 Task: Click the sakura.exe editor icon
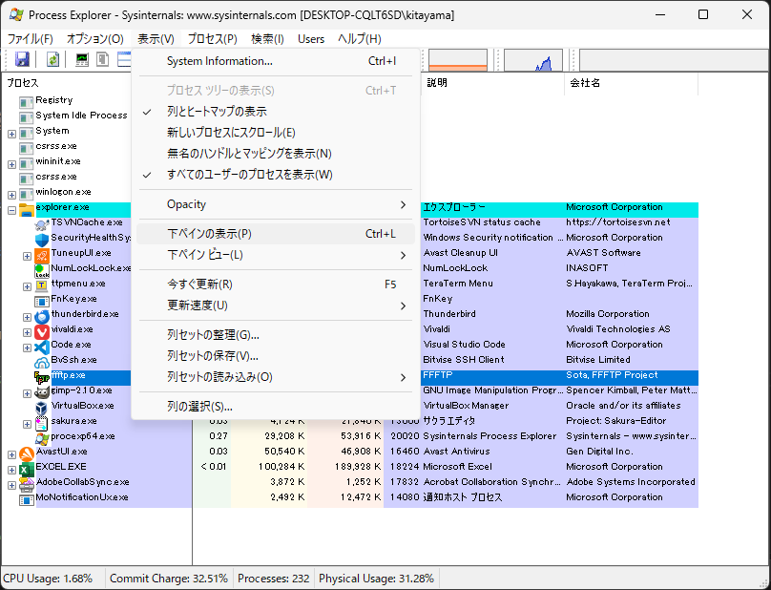42,423
